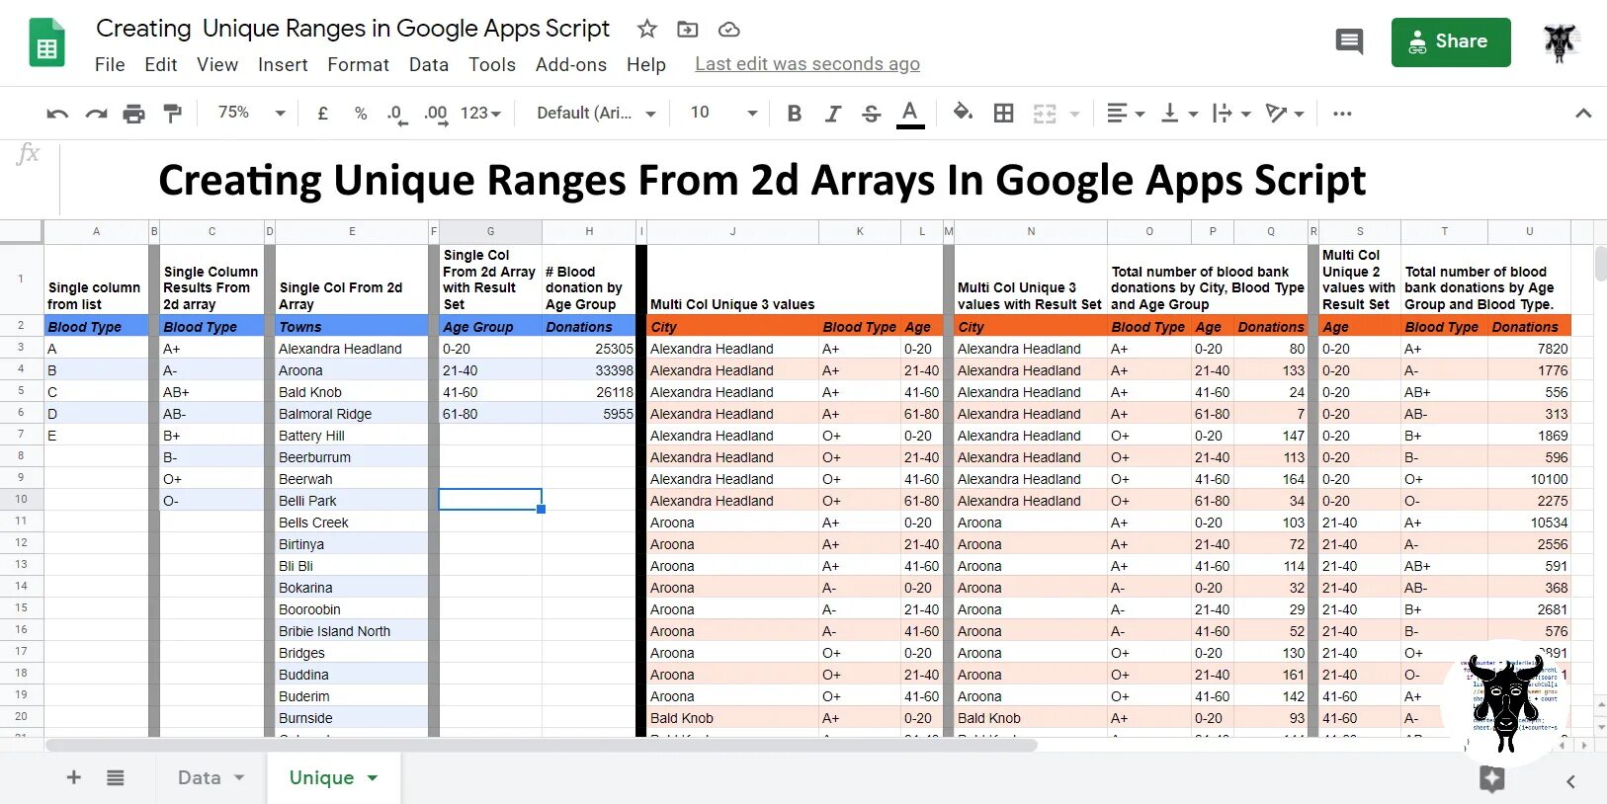Toggle bold formatting

click(794, 114)
